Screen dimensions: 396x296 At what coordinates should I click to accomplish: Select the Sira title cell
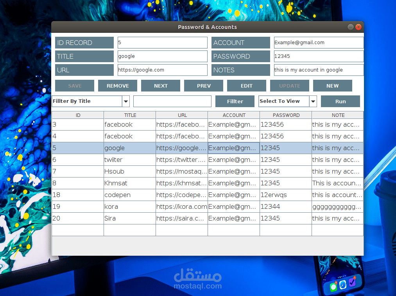coord(130,218)
